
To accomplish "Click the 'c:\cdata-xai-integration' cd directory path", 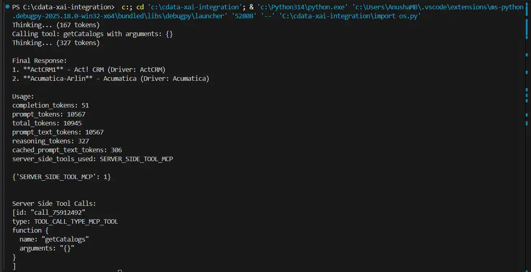I will coord(193,7).
